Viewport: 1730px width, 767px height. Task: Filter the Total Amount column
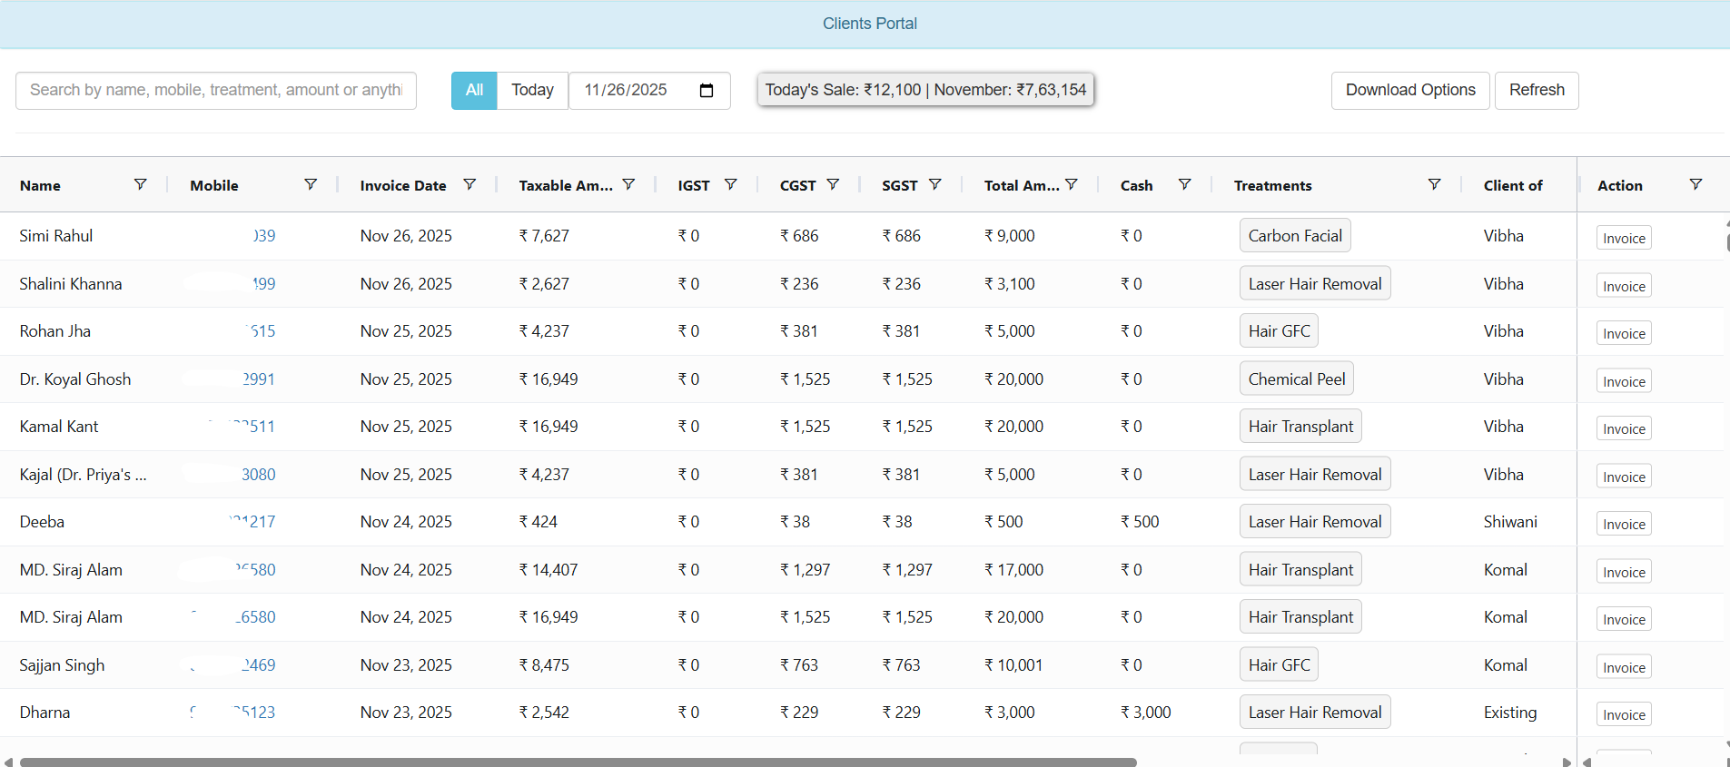1072,184
